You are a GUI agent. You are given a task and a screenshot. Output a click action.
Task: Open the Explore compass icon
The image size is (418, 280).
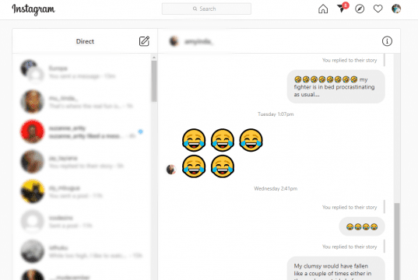click(360, 9)
